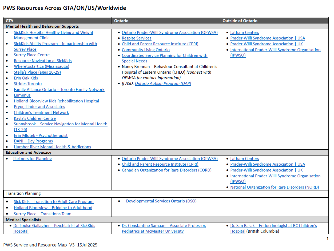Click Prader-Willi Syndrome Association UK in Education section
The height and width of the screenshot is (251, 334).
point(267,170)
